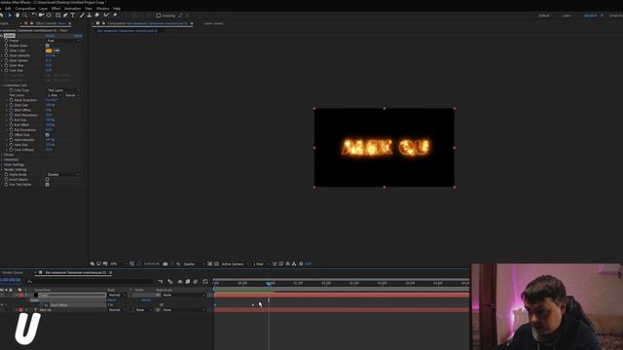Image resolution: width=623 pixels, height=350 pixels.
Task: Select the Zoom magnifier tool
Action: (25, 16)
